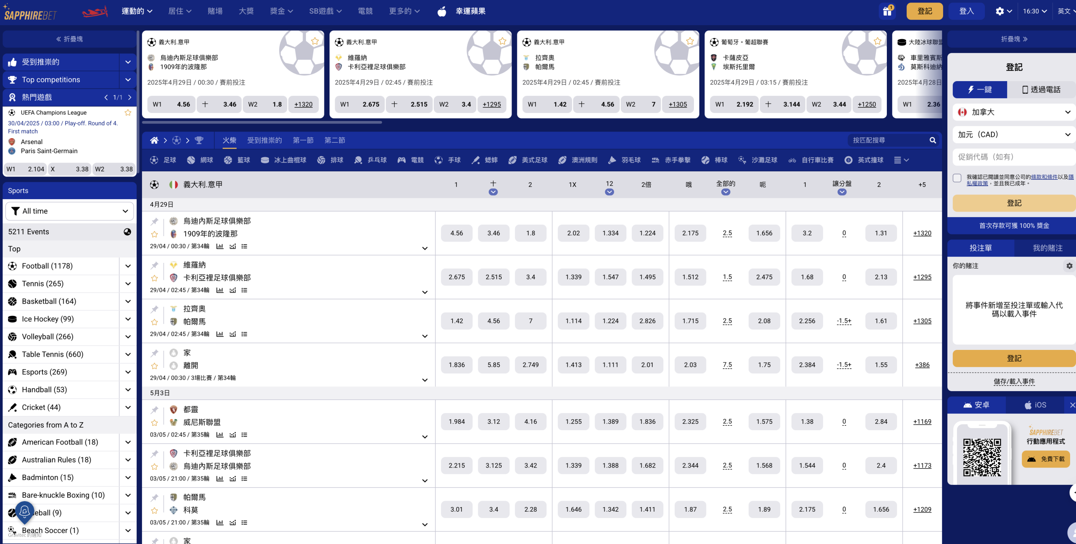Favorite the Casa Pia vs Estoril card

click(x=877, y=41)
